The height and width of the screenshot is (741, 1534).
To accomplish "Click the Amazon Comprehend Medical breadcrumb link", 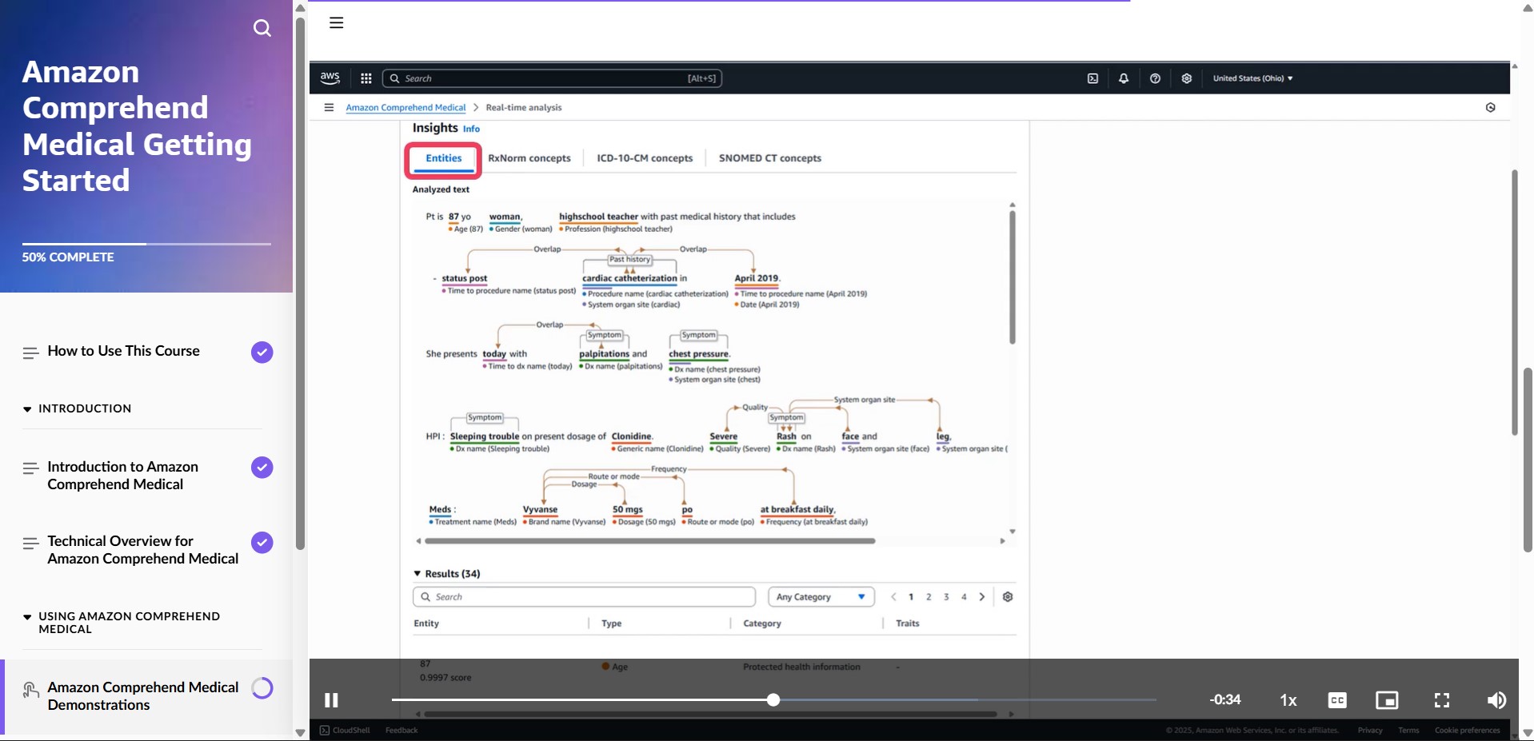I will [x=405, y=108].
